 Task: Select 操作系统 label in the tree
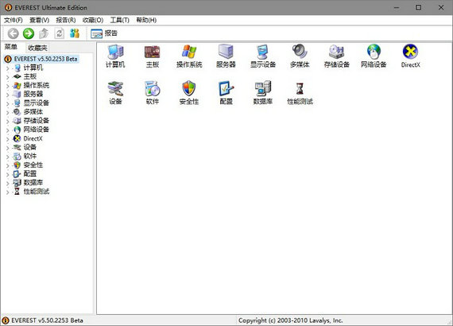37,85
